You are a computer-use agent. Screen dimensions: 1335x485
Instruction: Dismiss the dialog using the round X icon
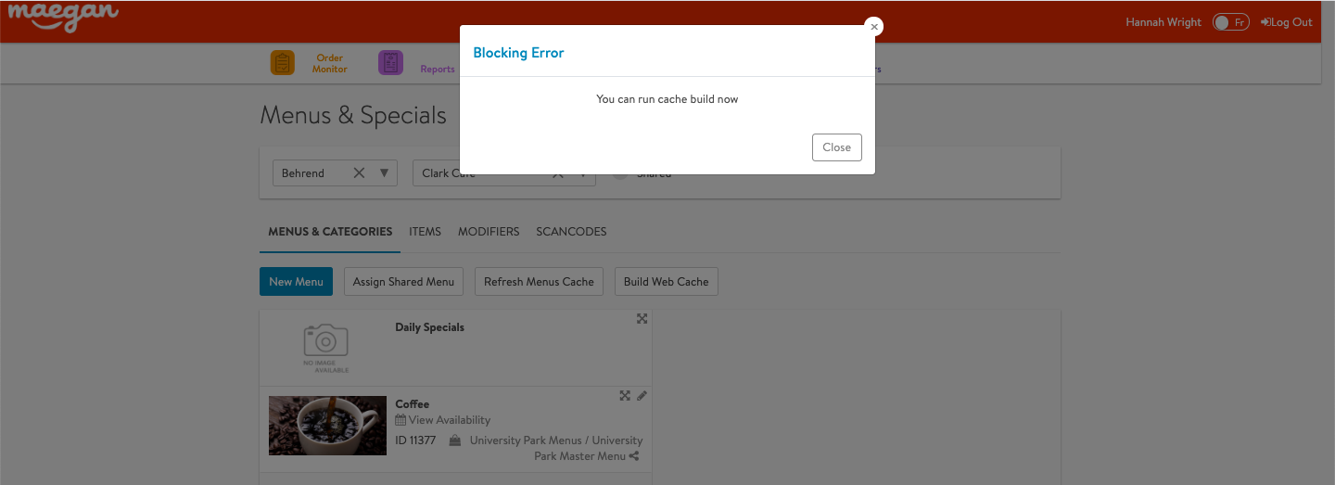[873, 27]
